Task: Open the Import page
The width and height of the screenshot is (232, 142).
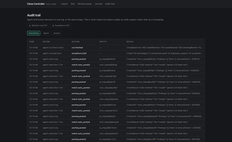Action: pos(64,4)
